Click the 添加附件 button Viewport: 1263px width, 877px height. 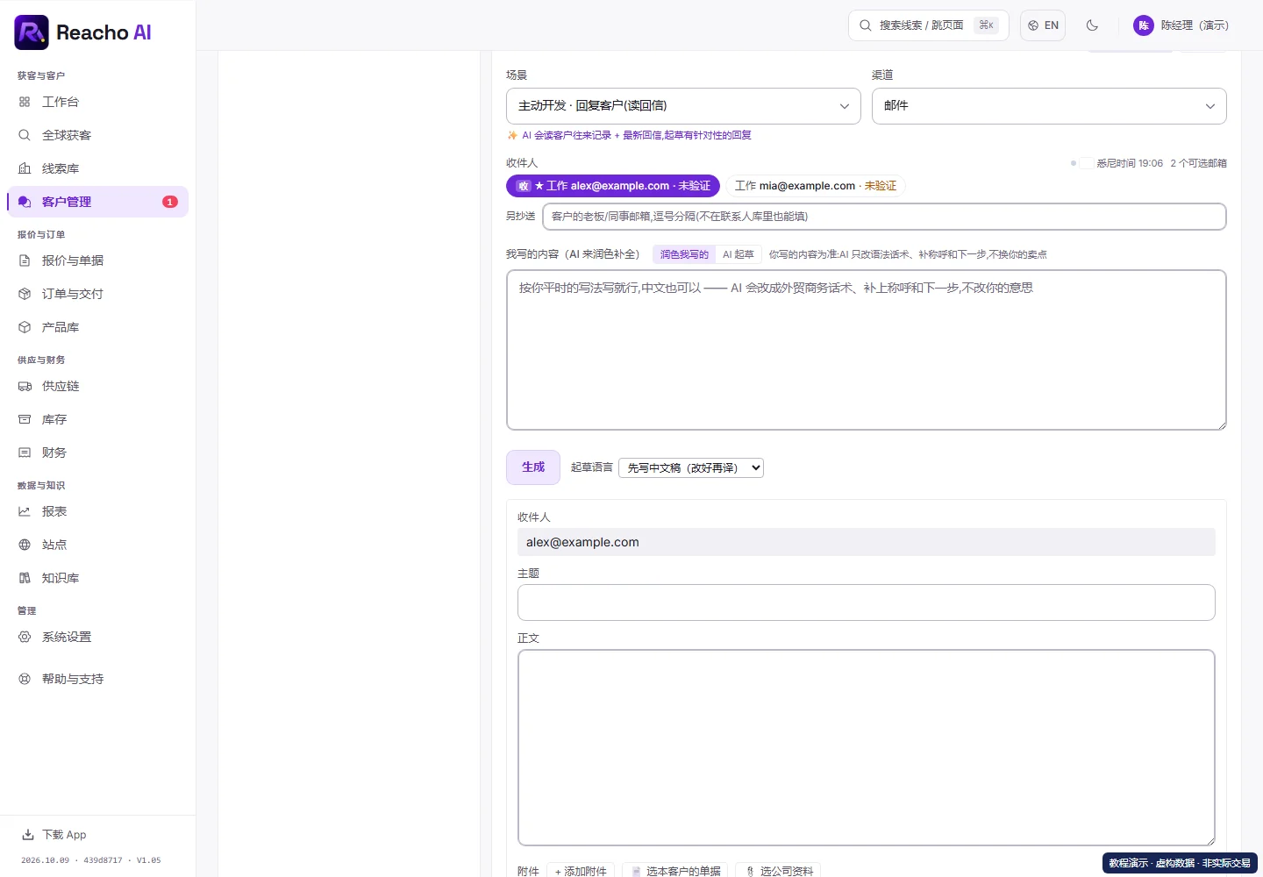click(581, 871)
